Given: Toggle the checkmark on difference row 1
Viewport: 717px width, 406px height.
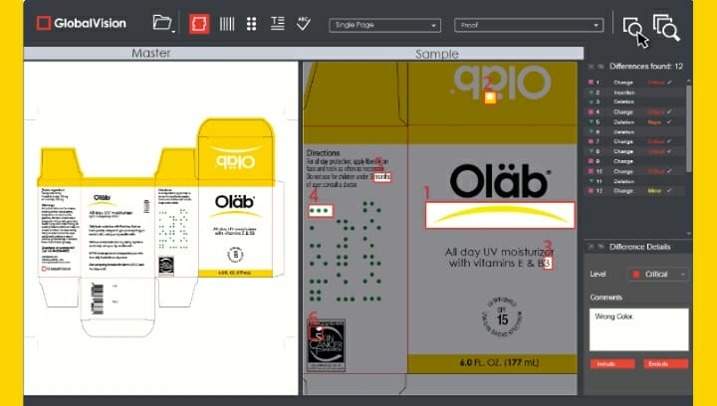Looking at the screenshot, I should coord(669,83).
